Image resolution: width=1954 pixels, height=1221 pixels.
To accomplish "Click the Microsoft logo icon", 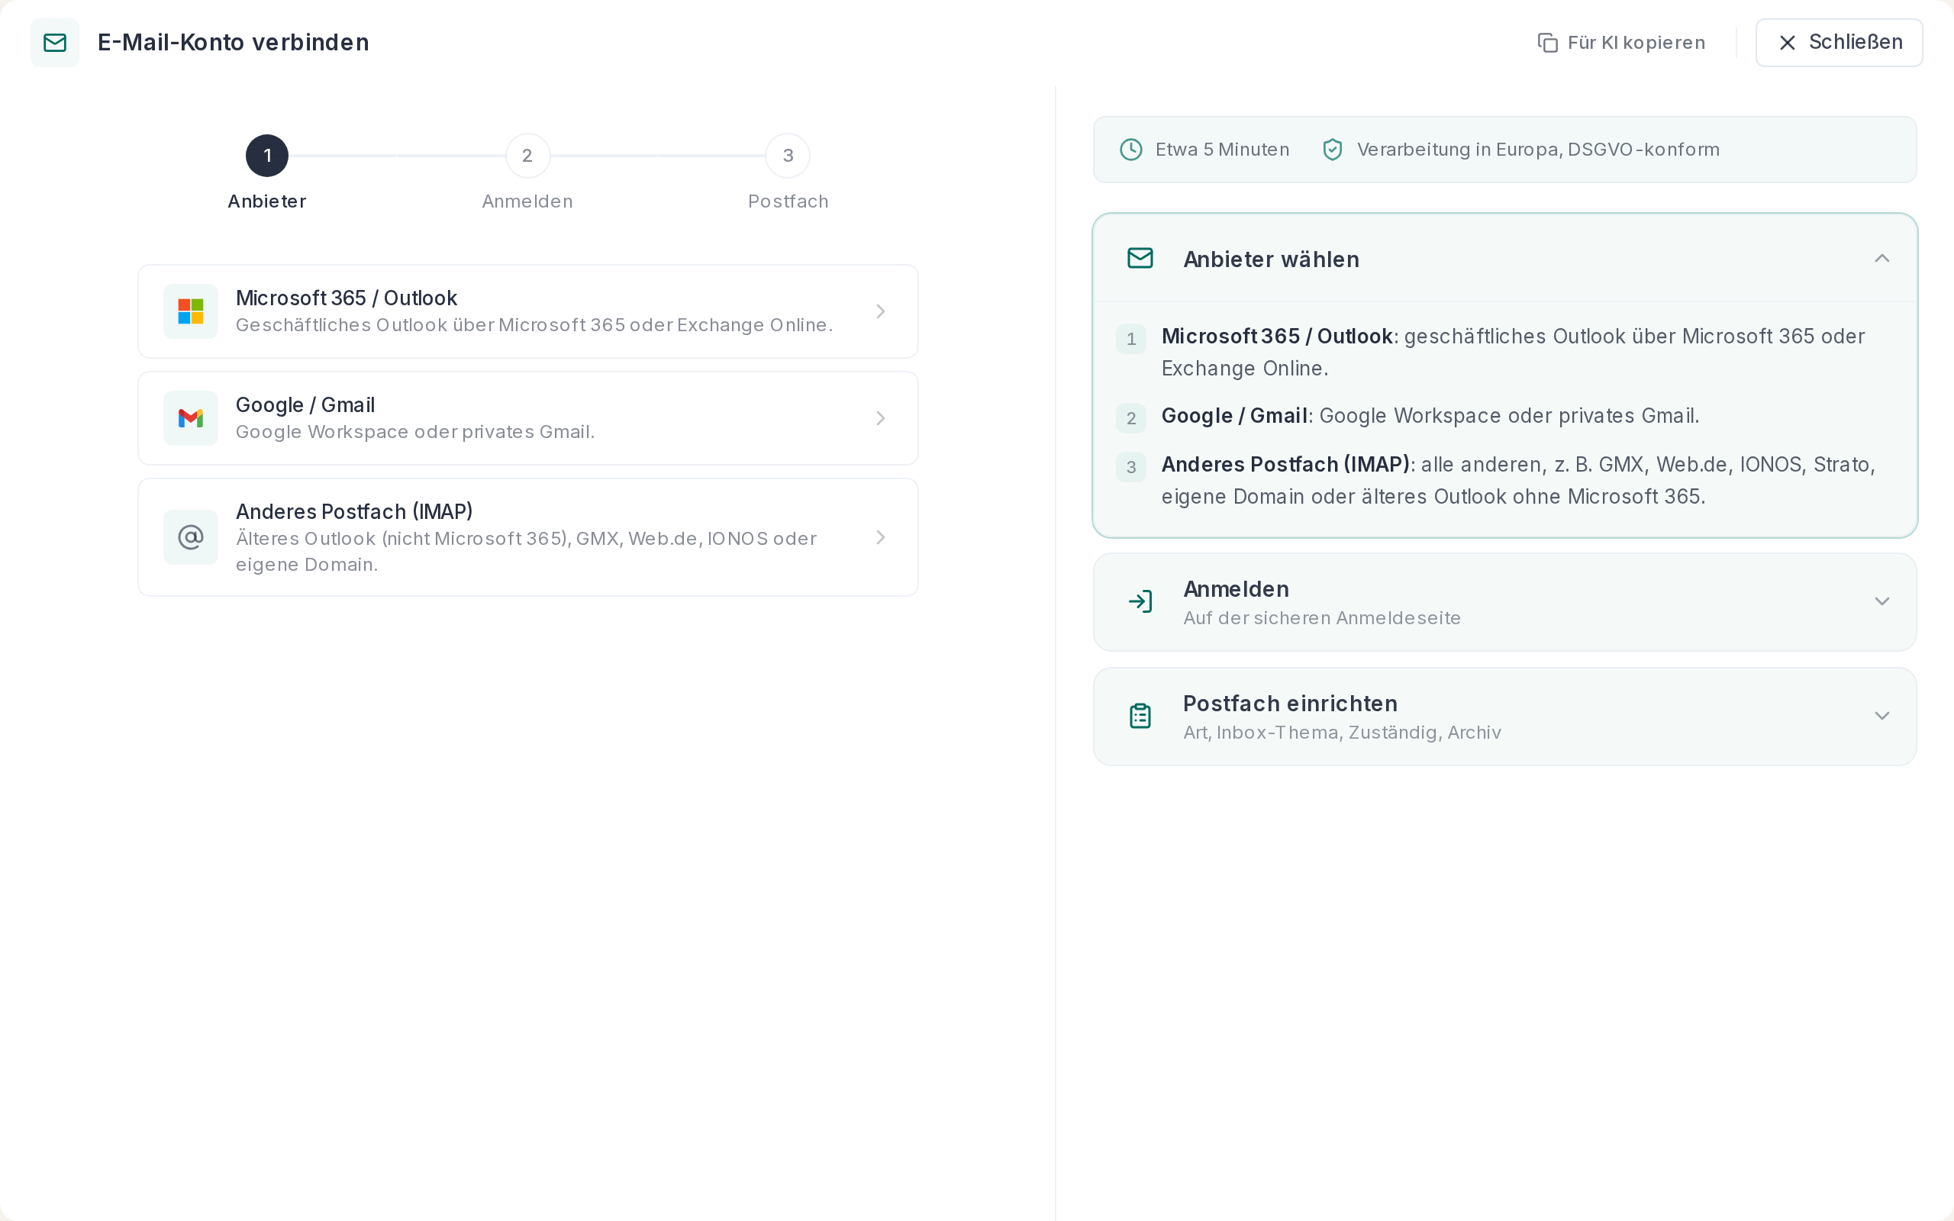I will [x=191, y=311].
